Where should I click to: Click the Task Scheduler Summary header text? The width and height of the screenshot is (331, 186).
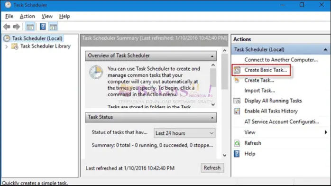[x=155, y=38]
